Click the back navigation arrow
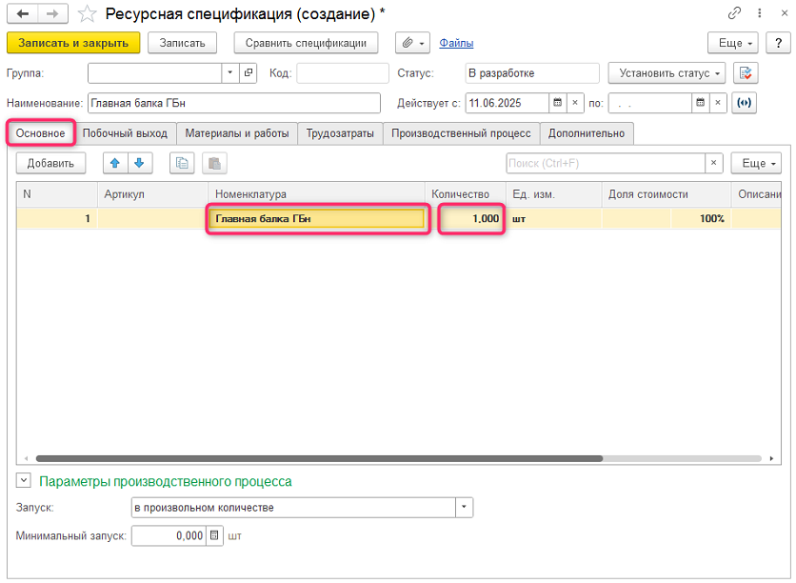This screenshot has width=796, height=583. click(x=23, y=14)
